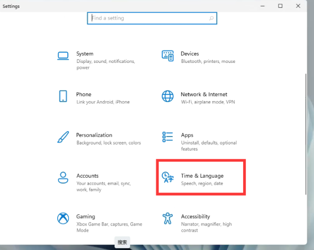Go to 'Network & Internet' label
Viewport: 314px width, 250px height.
point(204,94)
